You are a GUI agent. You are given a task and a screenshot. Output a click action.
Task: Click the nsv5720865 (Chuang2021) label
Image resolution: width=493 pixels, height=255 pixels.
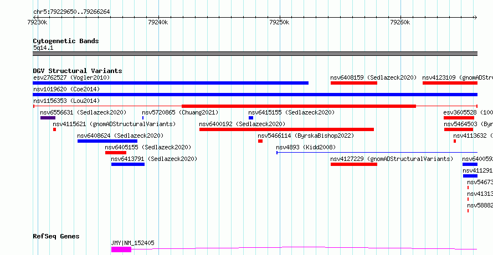pos(180,112)
